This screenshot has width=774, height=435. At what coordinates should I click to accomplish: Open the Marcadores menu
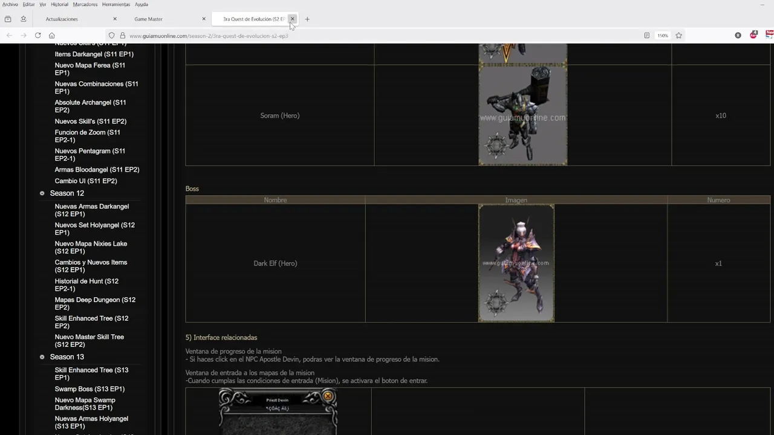pyautogui.click(x=85, y=4)
